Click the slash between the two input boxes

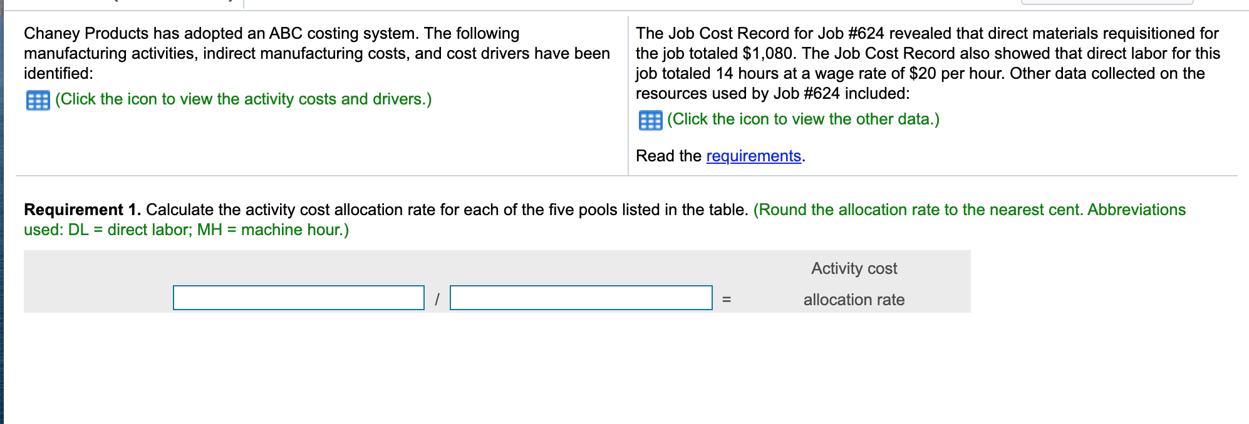437,298
